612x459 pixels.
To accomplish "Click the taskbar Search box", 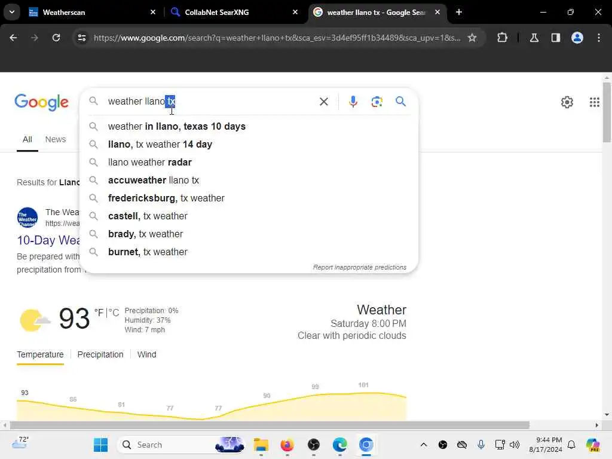I will 182,445.
